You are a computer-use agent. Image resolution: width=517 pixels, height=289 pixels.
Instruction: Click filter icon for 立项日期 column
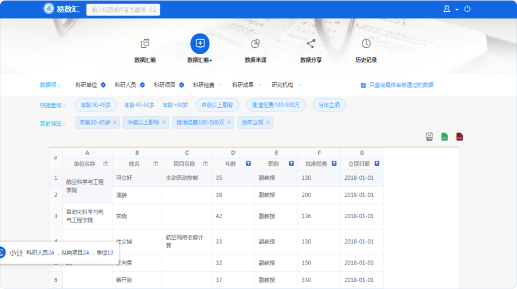click(377, 163)
